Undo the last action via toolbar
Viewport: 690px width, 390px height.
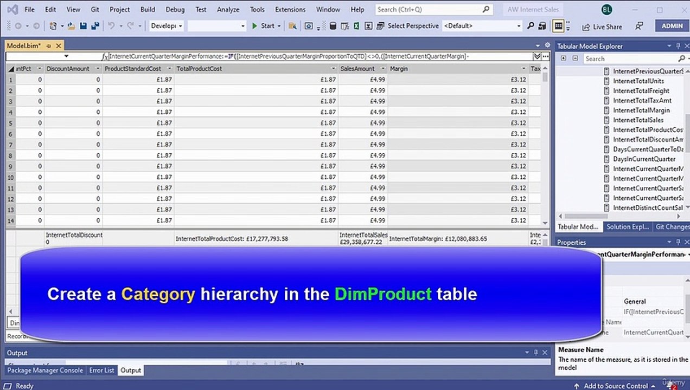coord(111,26)
